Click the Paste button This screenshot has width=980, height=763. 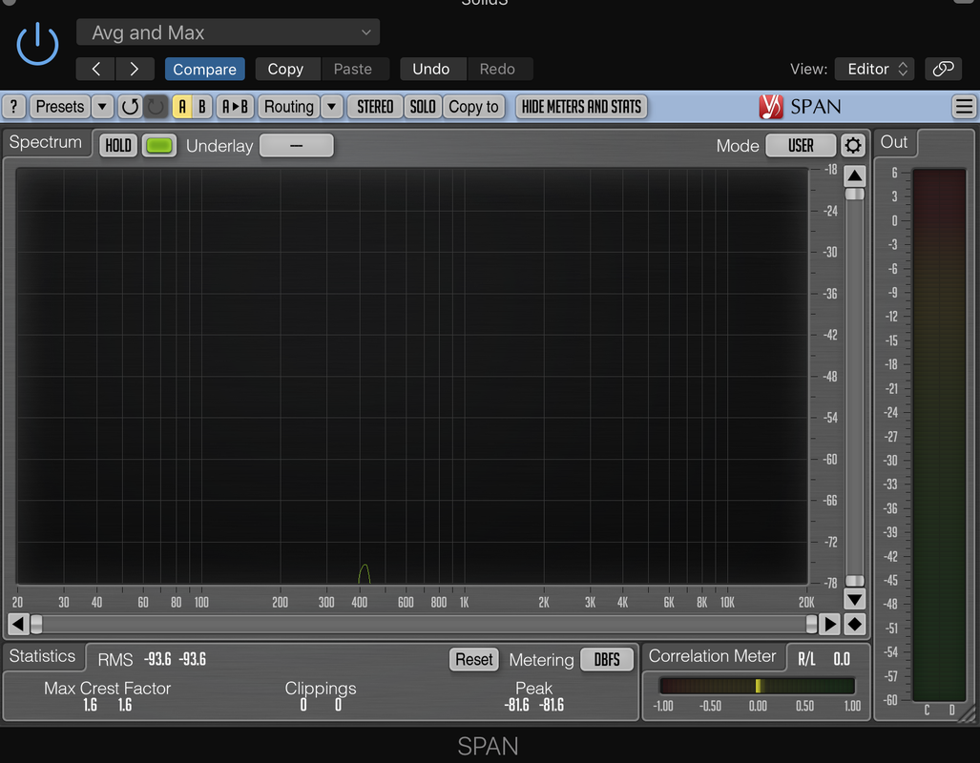pos(352,69)
